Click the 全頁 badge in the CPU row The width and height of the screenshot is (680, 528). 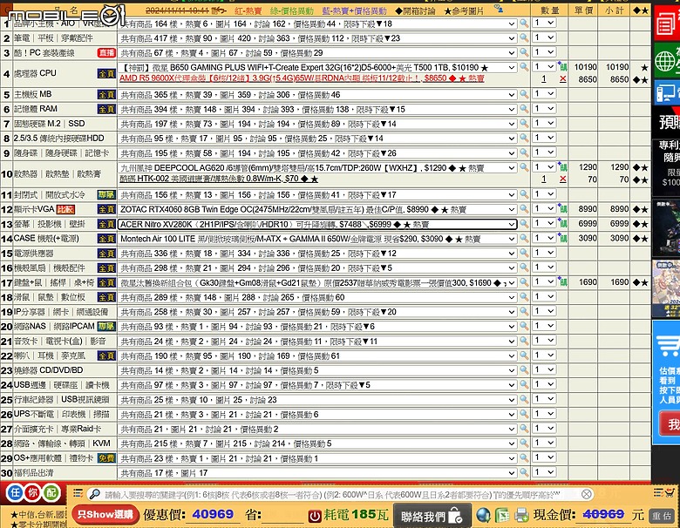[x=106, y=73]
